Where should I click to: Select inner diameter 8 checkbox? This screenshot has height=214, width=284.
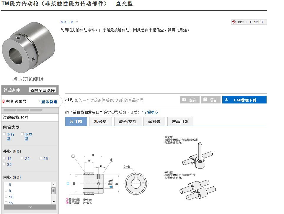coord(6,191)
